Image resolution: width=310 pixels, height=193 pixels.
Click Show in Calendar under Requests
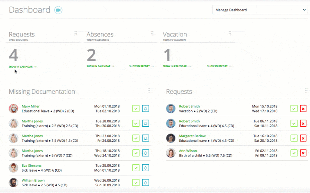[x=21, y=67]
